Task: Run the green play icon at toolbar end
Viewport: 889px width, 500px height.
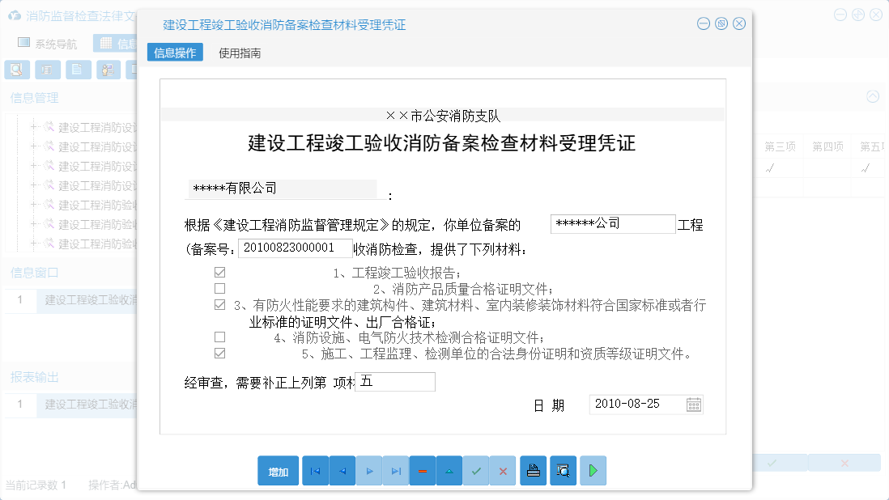Action: [593, 470]
